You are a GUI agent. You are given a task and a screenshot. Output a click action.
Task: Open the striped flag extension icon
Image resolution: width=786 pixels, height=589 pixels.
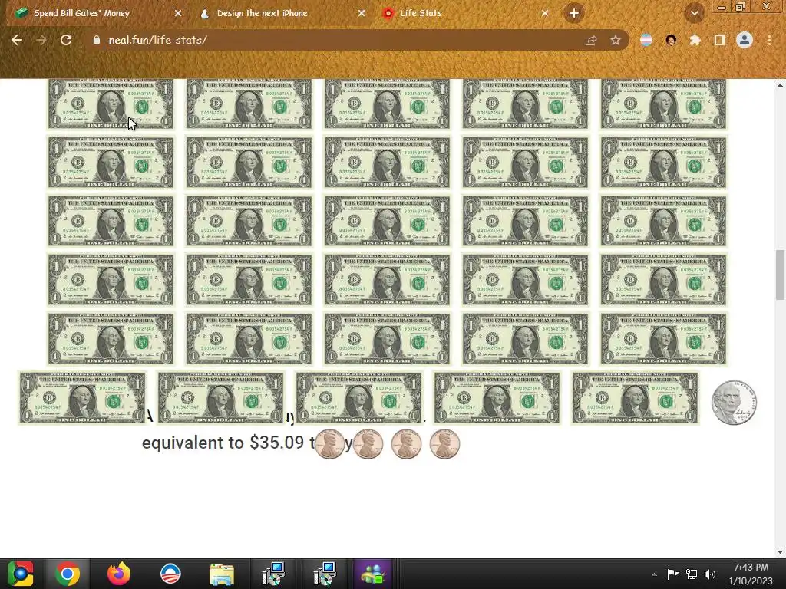coord(646,40)
